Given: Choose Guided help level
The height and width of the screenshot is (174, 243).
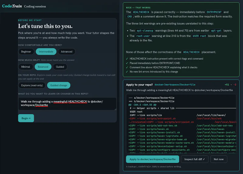Looking at the screenshot, I should 60,67.
